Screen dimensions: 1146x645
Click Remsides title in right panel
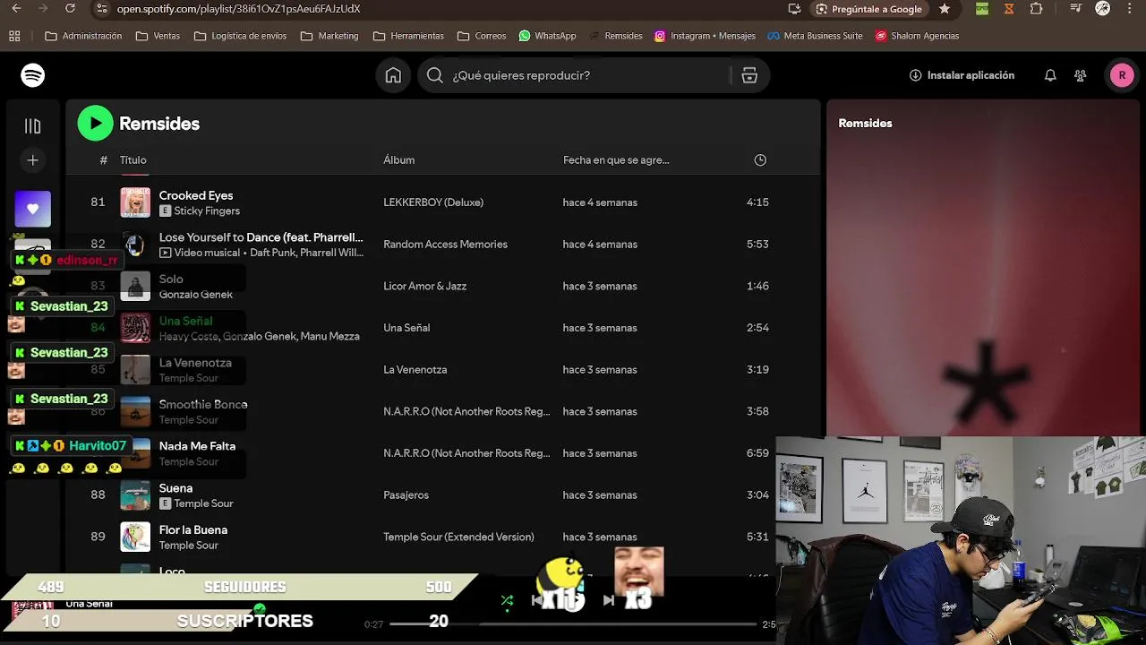[865, 124]
